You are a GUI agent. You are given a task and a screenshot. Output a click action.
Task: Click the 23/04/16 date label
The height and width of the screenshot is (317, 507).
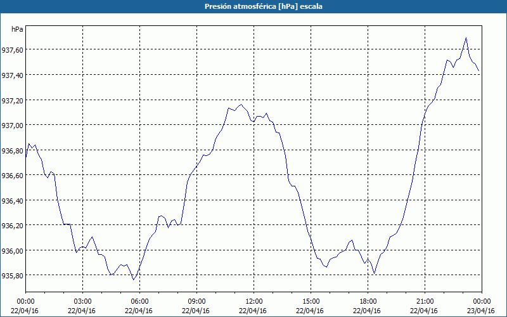pyautogui.click(x=481, y=311)
